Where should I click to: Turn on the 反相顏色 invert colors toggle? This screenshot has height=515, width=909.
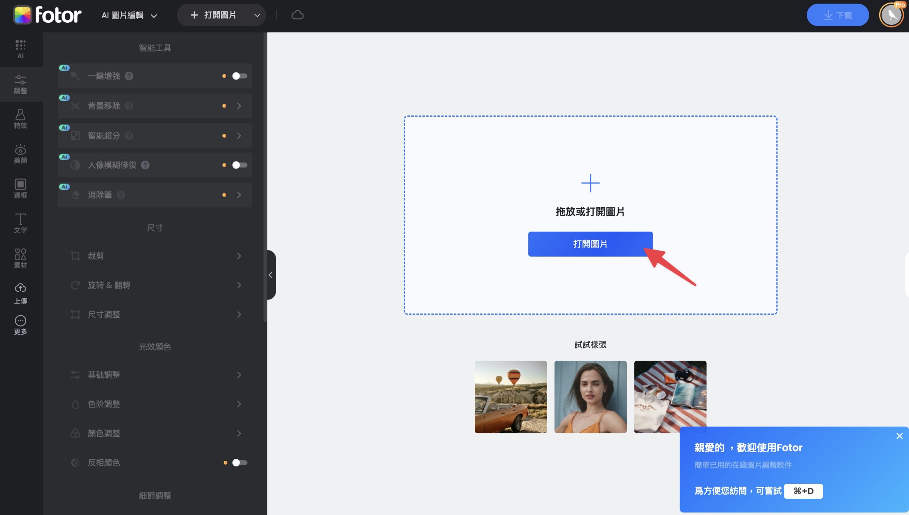(x=239, y=462)
